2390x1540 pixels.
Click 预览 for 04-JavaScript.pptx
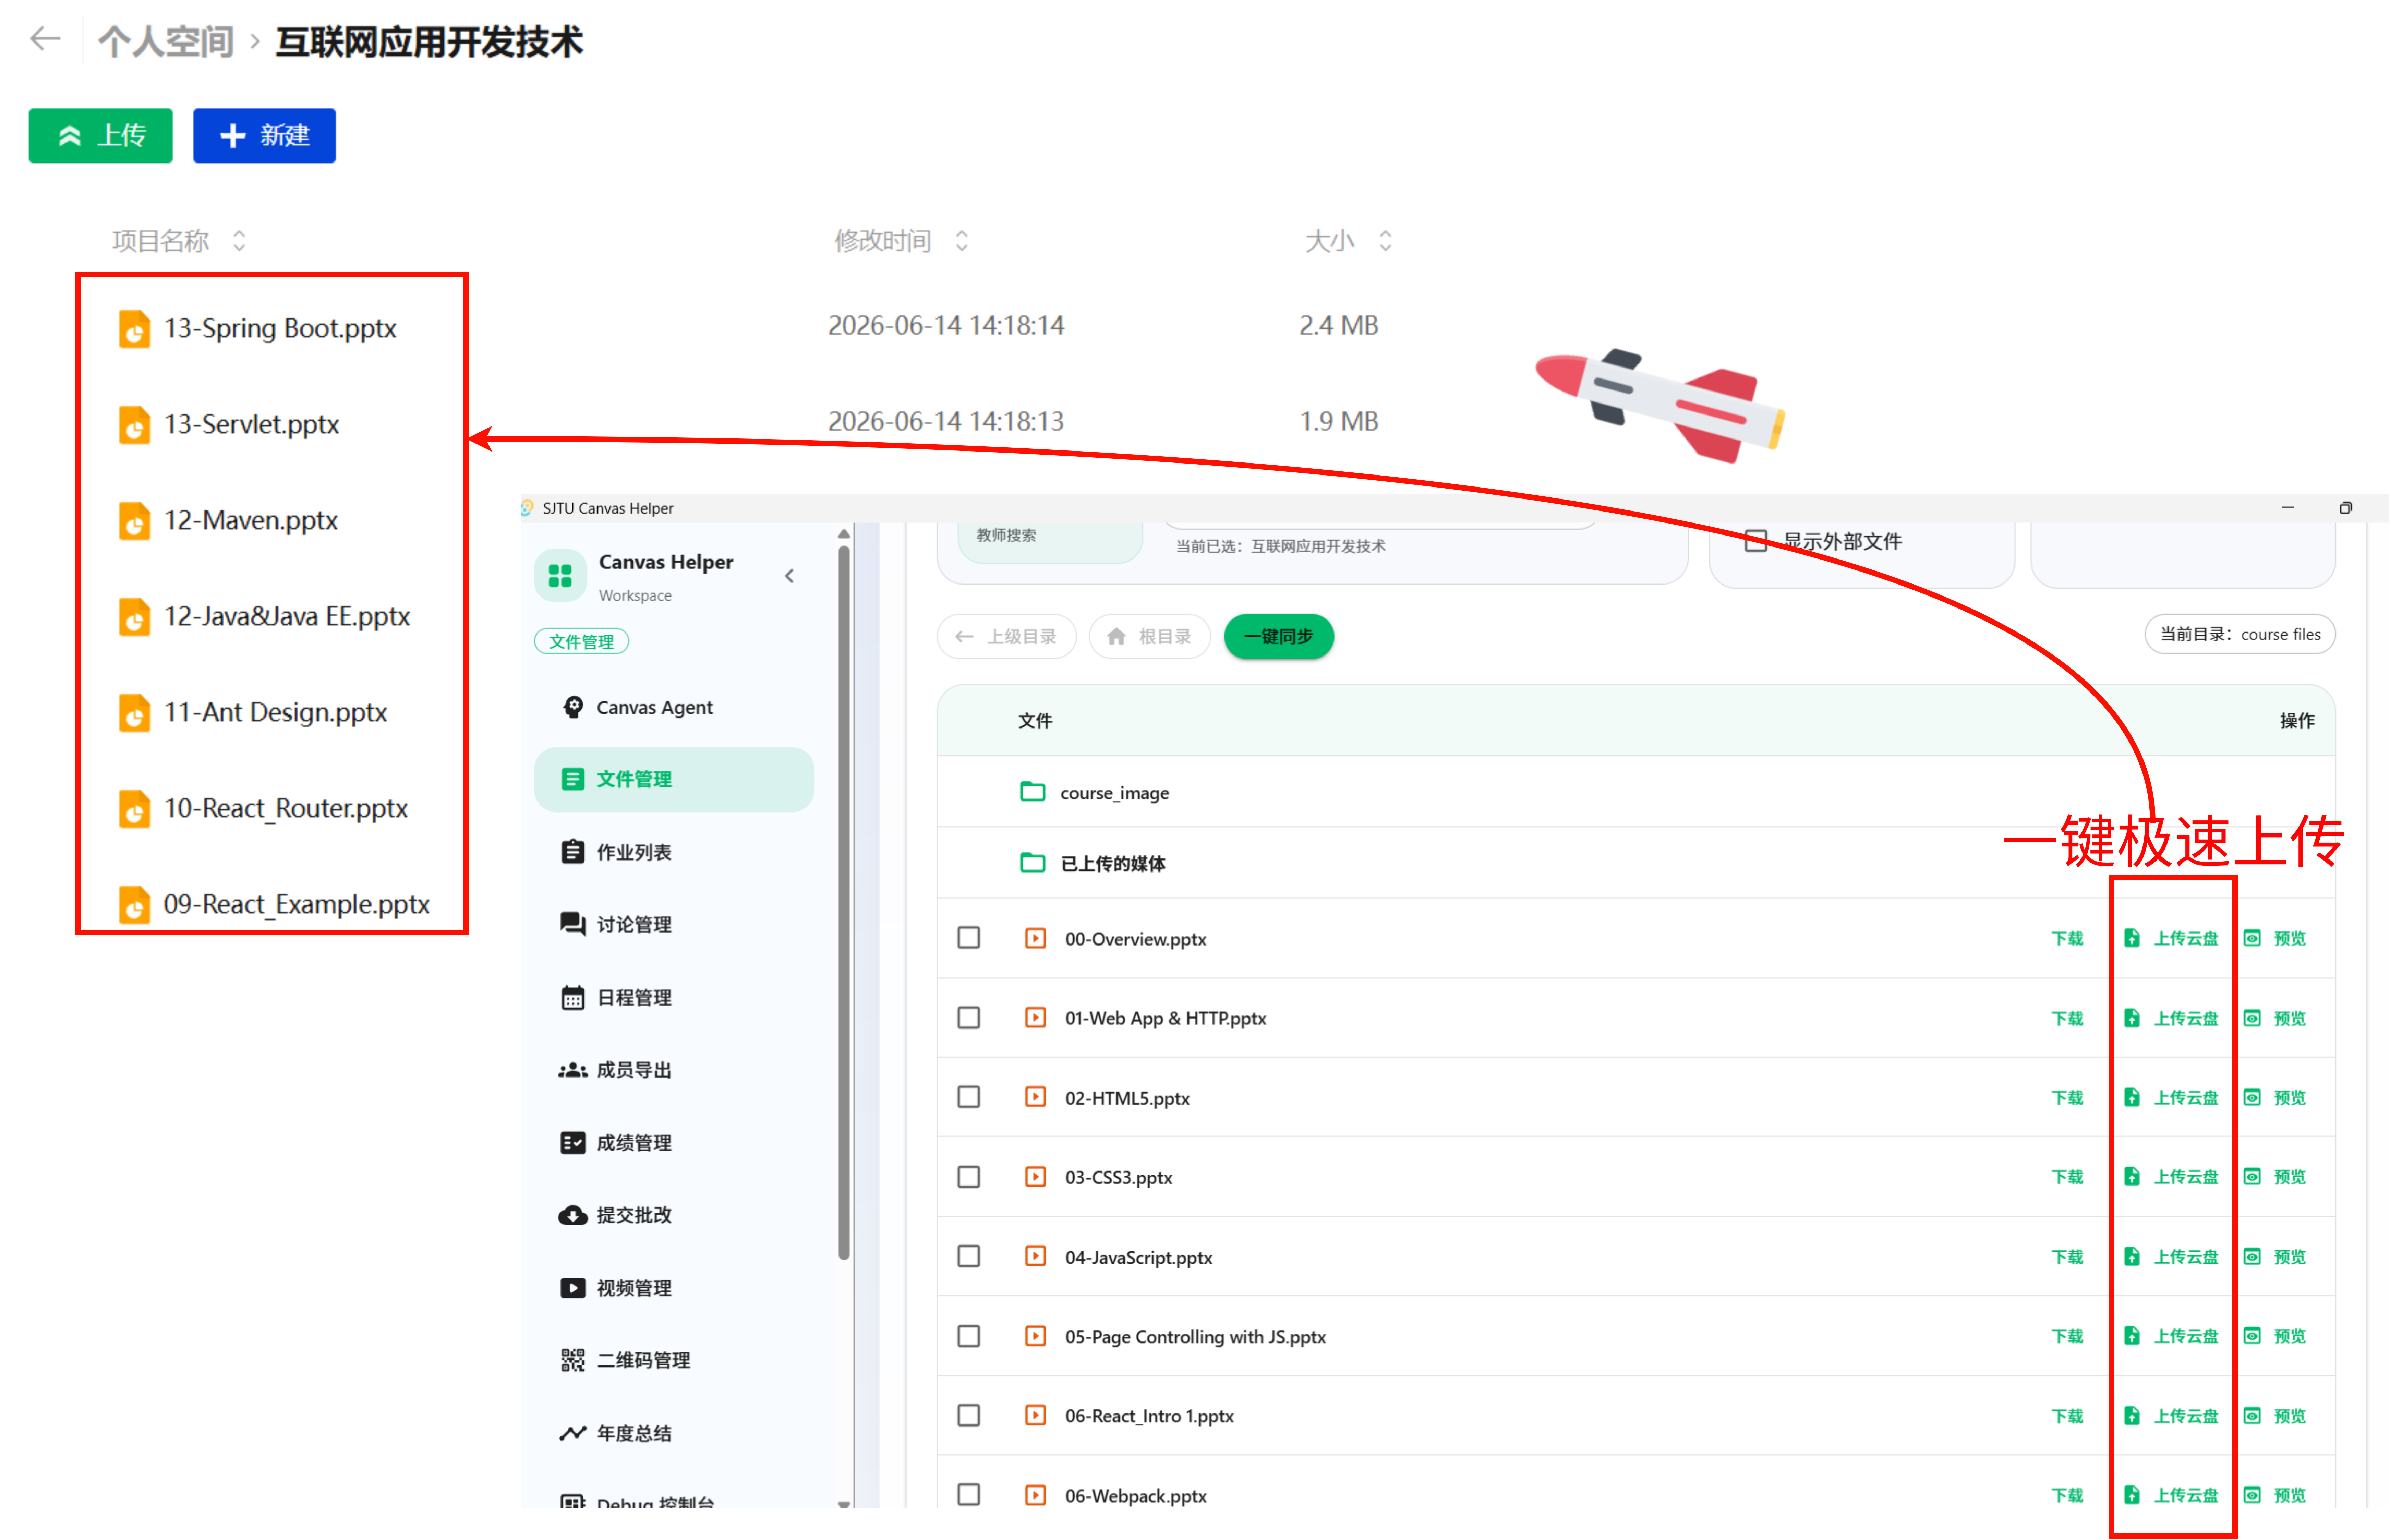point(2275,1257)
